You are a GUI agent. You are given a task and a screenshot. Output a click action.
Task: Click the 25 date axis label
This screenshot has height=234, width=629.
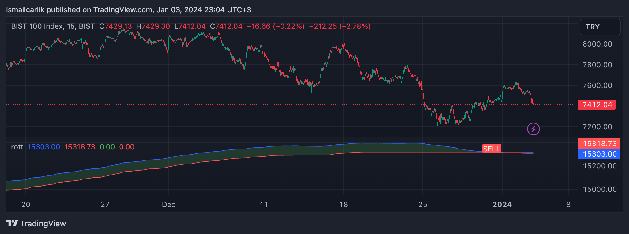(x=423, y=205)
